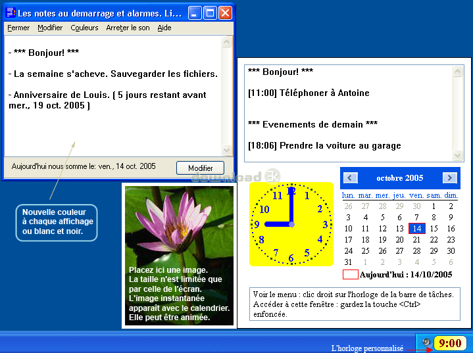The width and height of the screenshot is (473, 353).
Task: Open the Modifier menu
Action: click(x=50, y=28)
